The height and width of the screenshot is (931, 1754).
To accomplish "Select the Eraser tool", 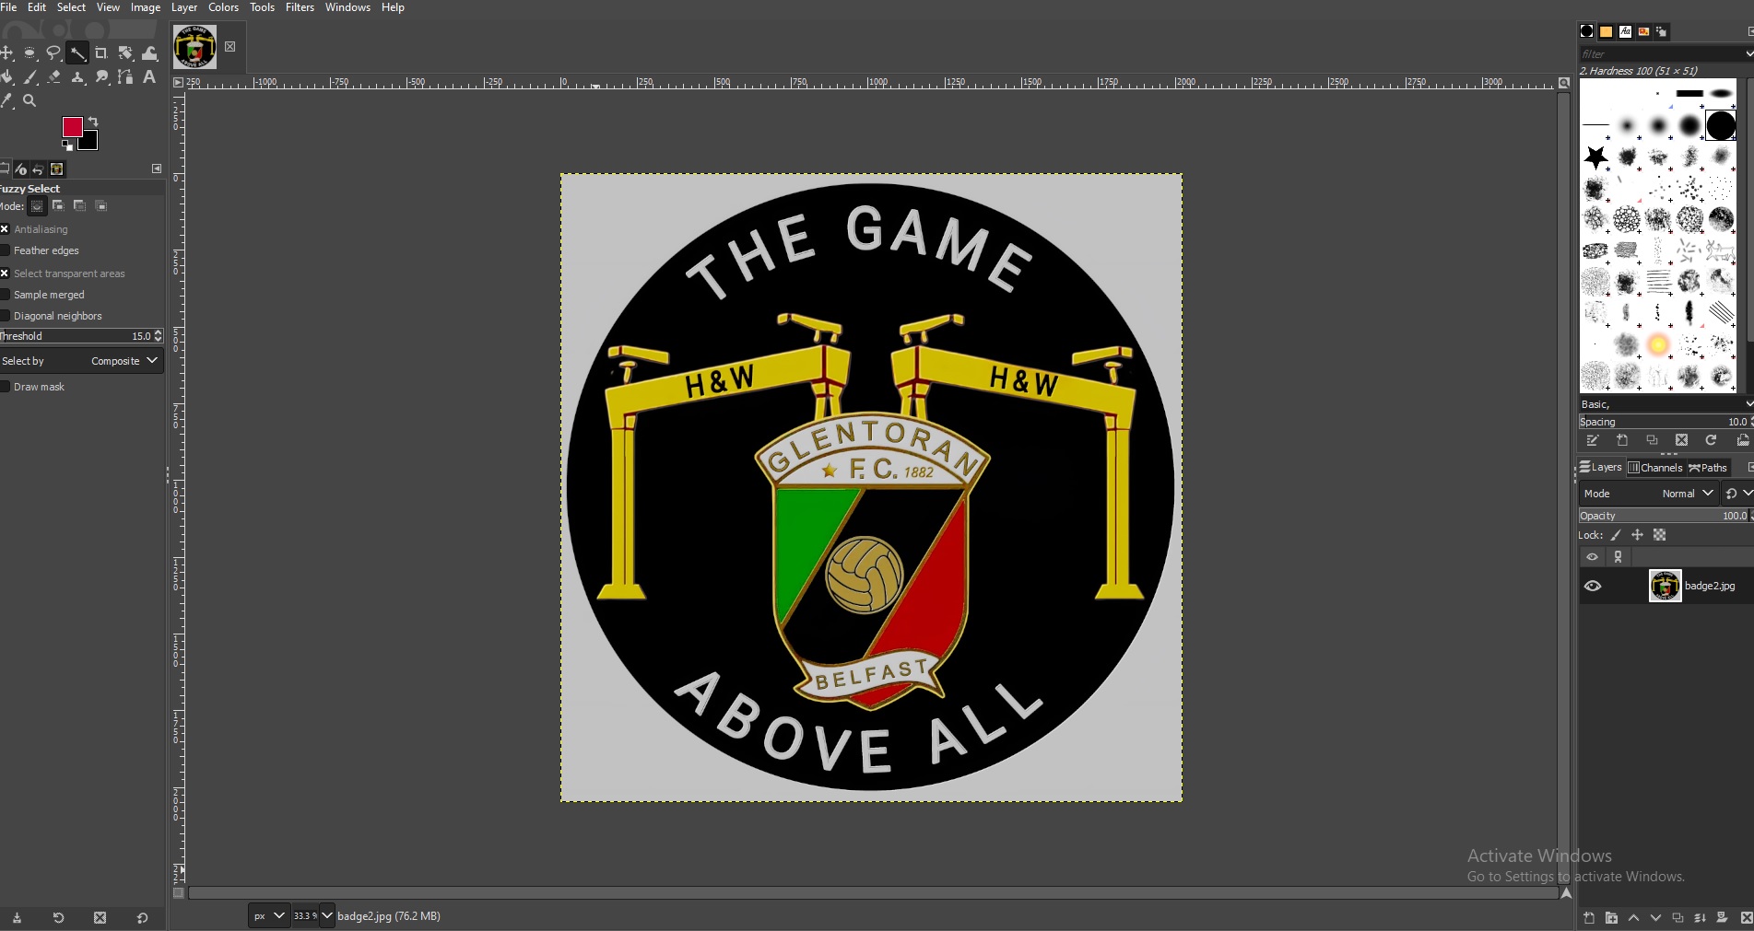I will tap(53, 77).
